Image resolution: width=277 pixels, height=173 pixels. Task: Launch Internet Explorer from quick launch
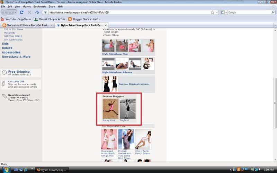coord(26,170)
